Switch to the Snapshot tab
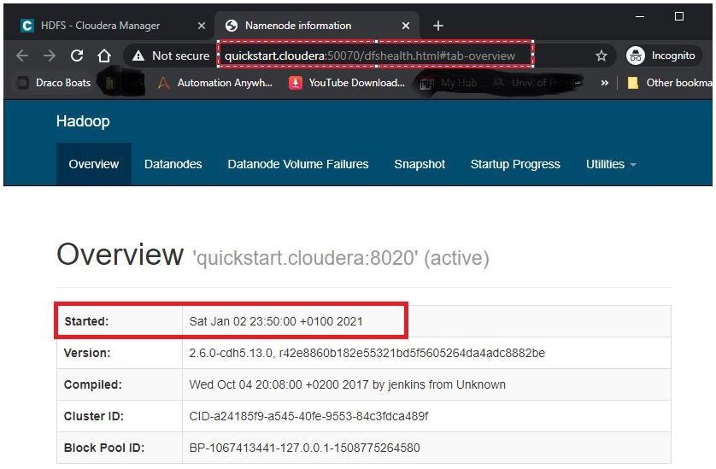 pos(420,164)
